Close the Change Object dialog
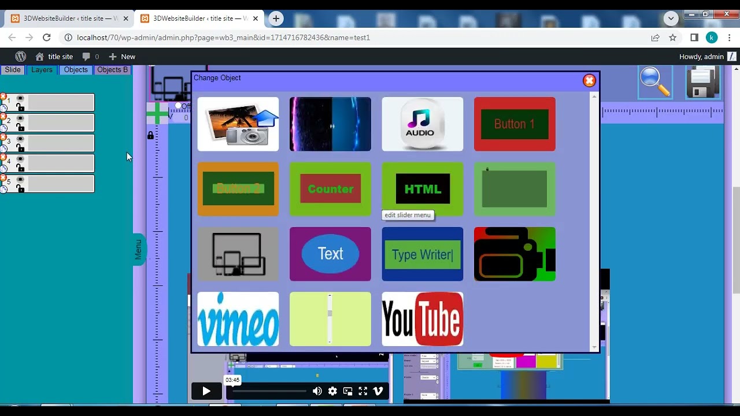 (589, 81)
